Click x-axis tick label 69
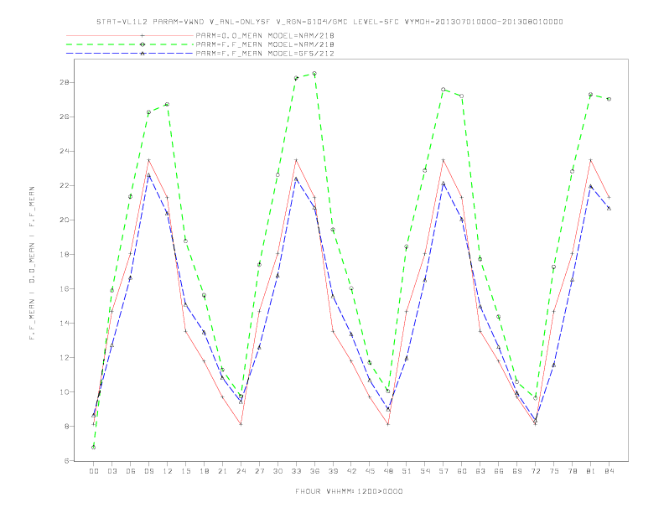This screenshot has height=513, width=664. [x=517, y=471]
